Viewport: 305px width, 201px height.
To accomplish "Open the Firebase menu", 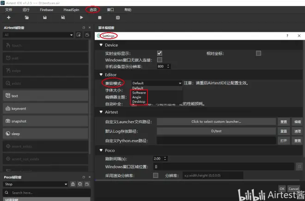I will tap(47, 10).
